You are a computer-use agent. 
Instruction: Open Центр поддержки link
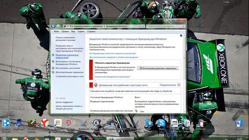pyautogui.click(x=64, y=102)
